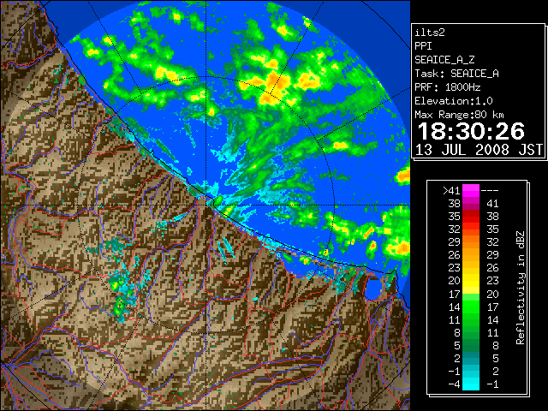Pick the yellow 20–23 dBZ color band
Viewport: 548px width, 411px height.
471,281
